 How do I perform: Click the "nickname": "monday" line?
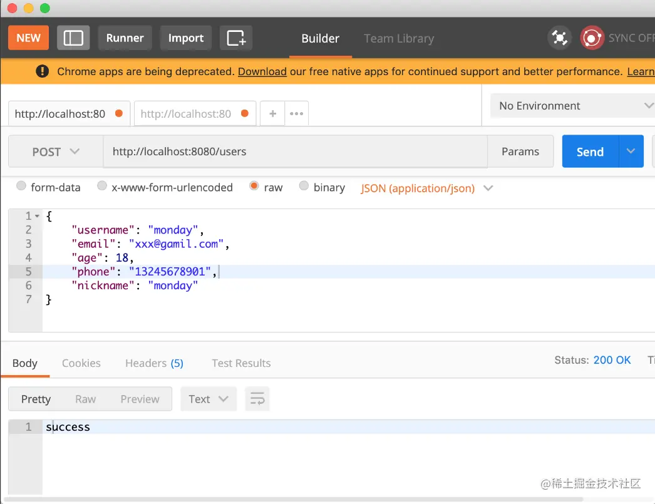tap(135, 285)
